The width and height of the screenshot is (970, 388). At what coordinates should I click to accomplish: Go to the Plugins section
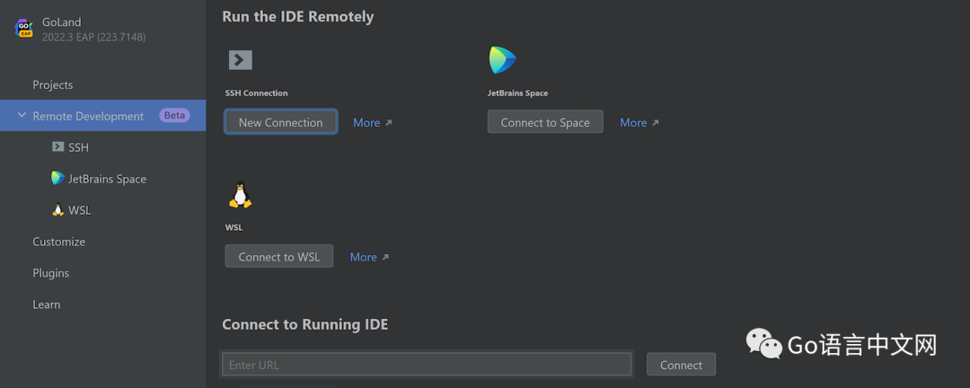(51, 273)
